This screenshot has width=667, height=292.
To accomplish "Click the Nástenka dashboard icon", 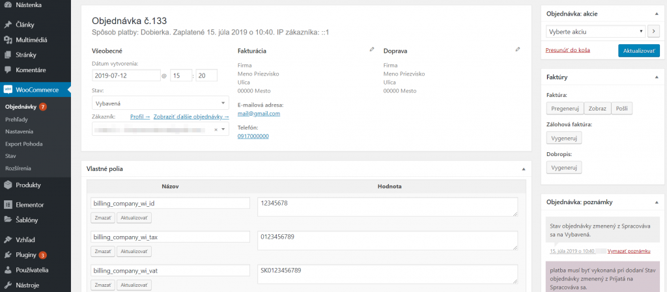I will [x=8, y=5].
